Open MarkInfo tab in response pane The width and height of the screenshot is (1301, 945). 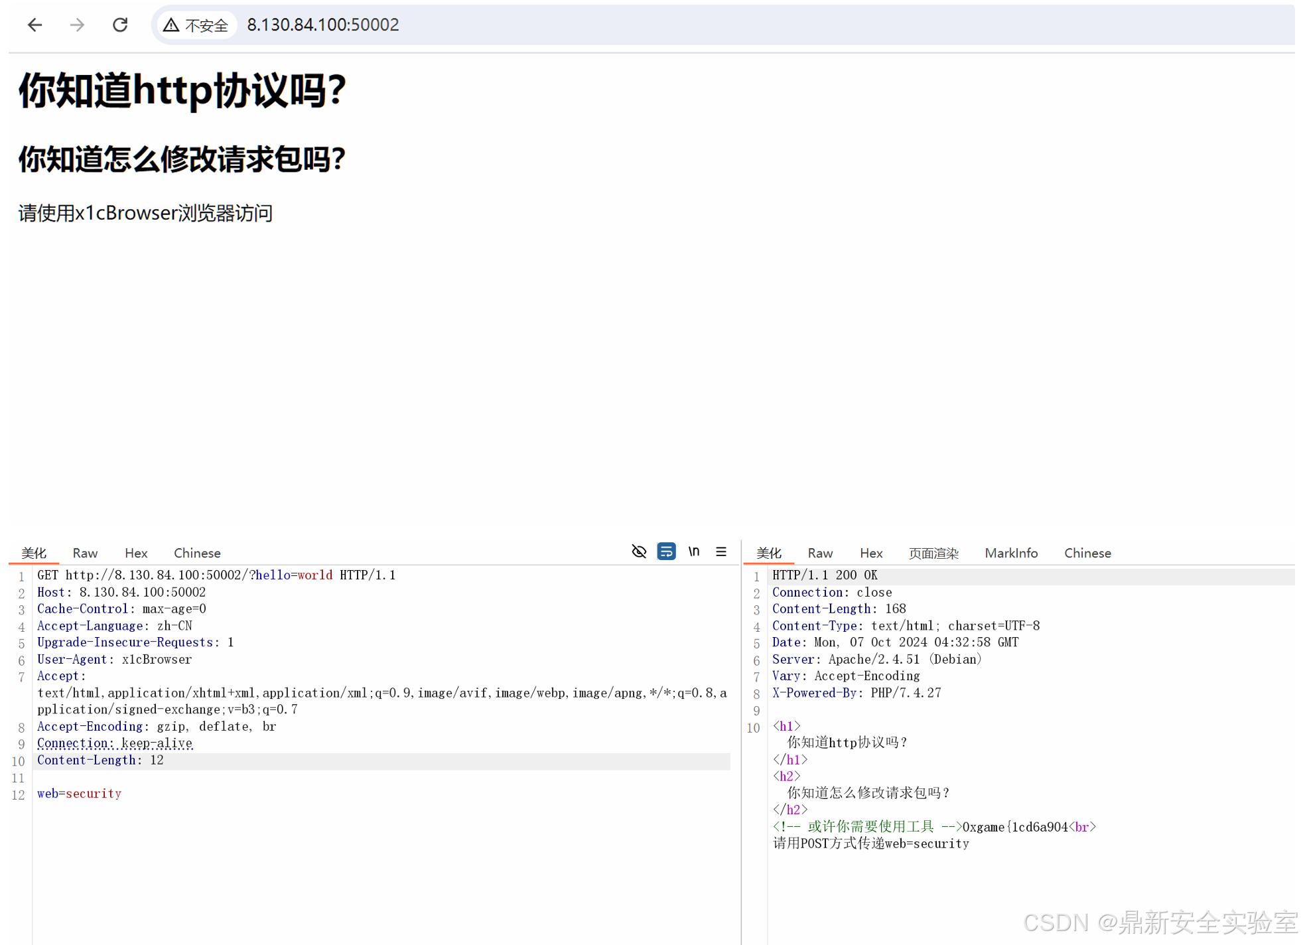[1011, 553]
